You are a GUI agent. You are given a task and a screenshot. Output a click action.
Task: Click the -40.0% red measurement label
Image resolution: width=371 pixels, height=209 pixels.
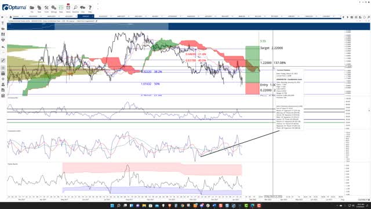(196, 60)
